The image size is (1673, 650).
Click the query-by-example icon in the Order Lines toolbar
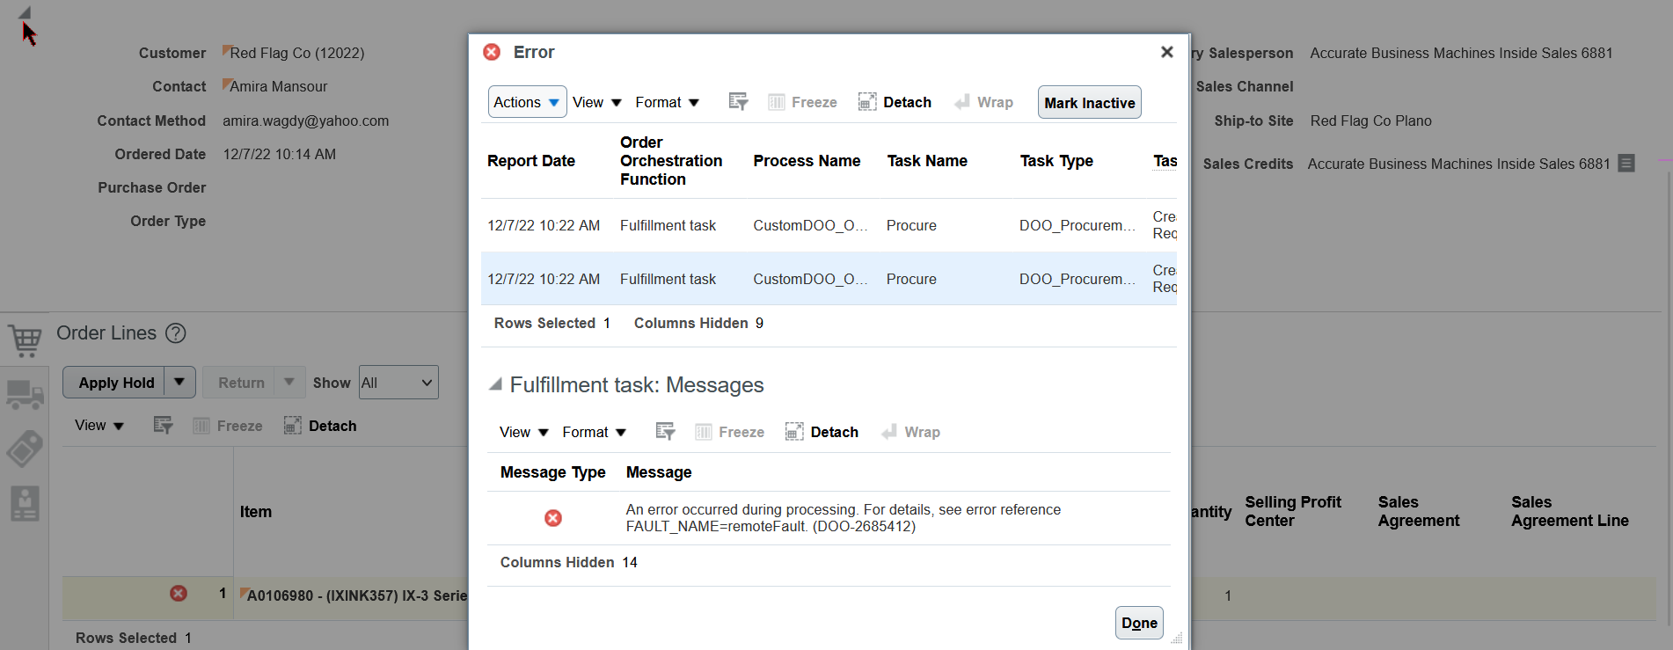tap(163, 426)
